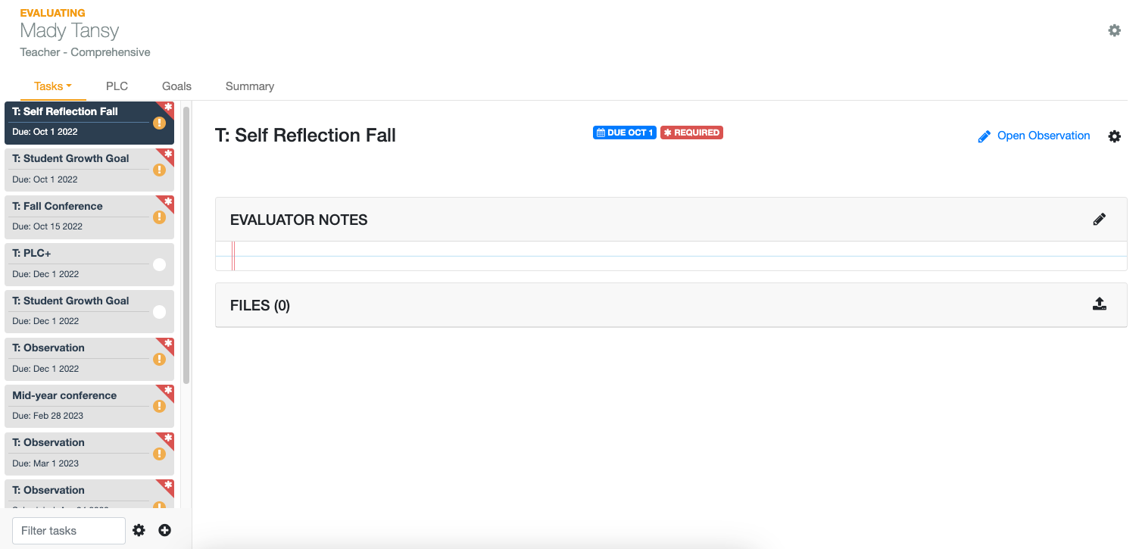Screen dimensions: 1139x549
Task: Click warning icon on Mid-year conference task
Action: pyautogui.click(x=159, y=407)
